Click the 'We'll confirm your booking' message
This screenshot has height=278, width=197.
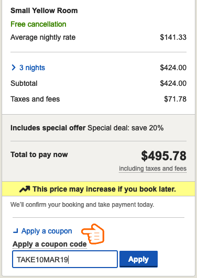tap(82, 205)
